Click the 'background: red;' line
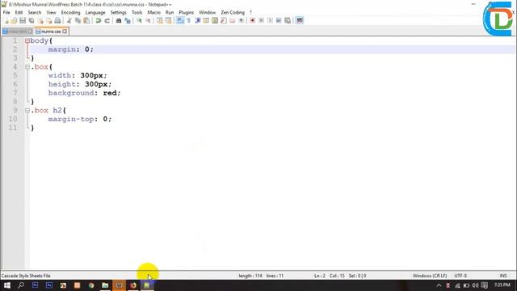Viewport: 517px width, 291px height. [x=84, y=93]
